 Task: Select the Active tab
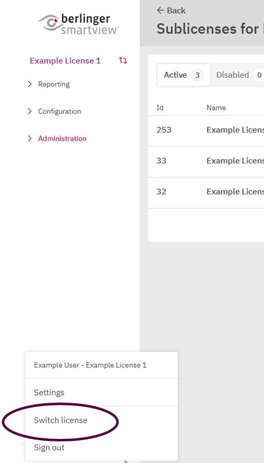point(183,75)
